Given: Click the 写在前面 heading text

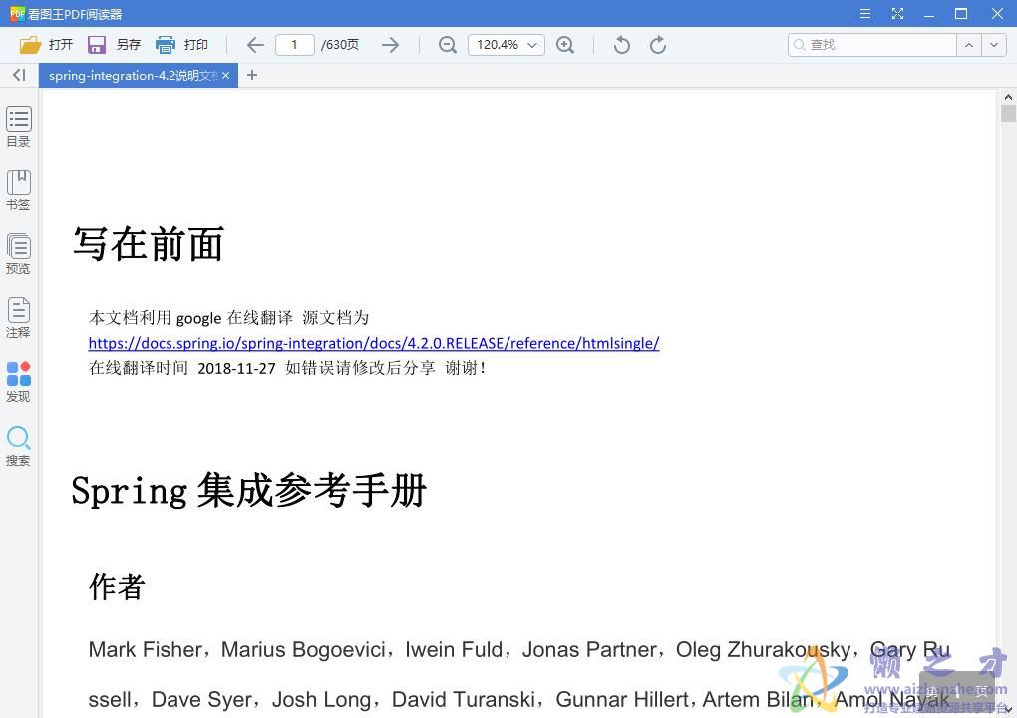Looking at the screenshot, I should (149, 244).
